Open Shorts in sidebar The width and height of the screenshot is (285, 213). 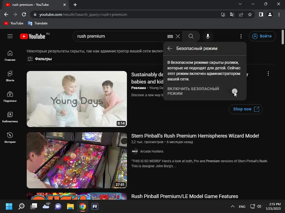(x=10, y=76)
